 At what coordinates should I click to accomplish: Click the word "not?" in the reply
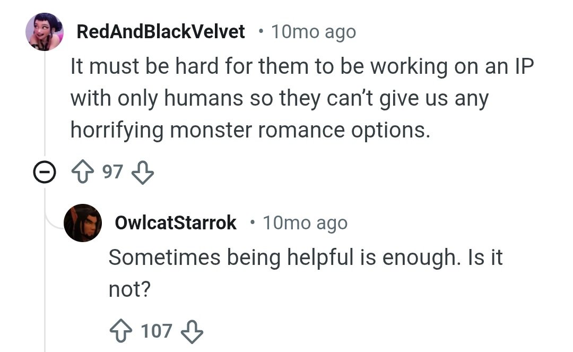(x=129, y=289)
